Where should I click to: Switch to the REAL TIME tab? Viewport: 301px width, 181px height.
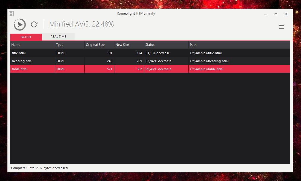58,37
